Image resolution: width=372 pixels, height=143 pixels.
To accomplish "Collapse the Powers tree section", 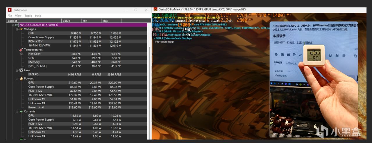I will (x=17, y=78).
